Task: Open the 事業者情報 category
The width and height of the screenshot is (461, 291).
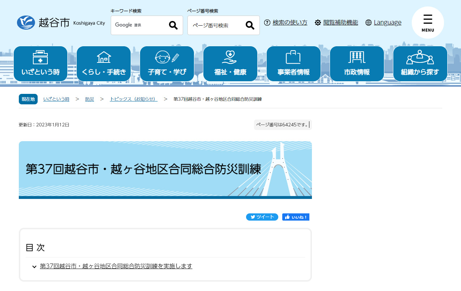Action: [x=293, y=64]
